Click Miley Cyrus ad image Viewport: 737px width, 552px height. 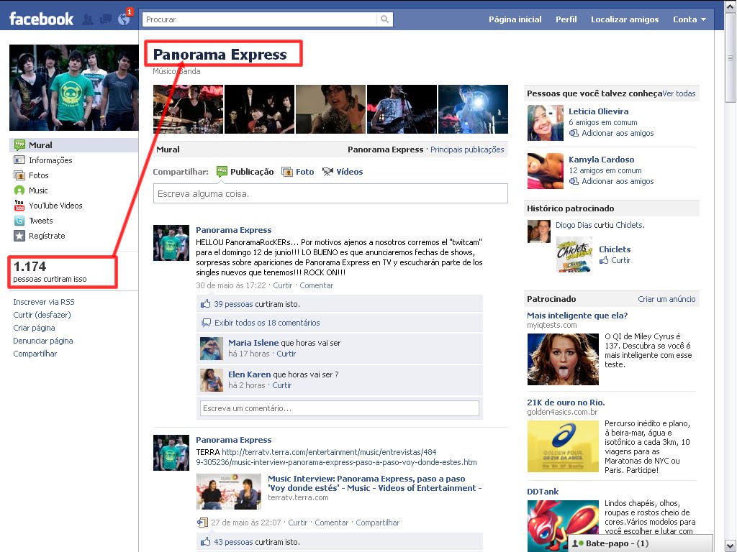pyautogui.click(x=563, y=359)
